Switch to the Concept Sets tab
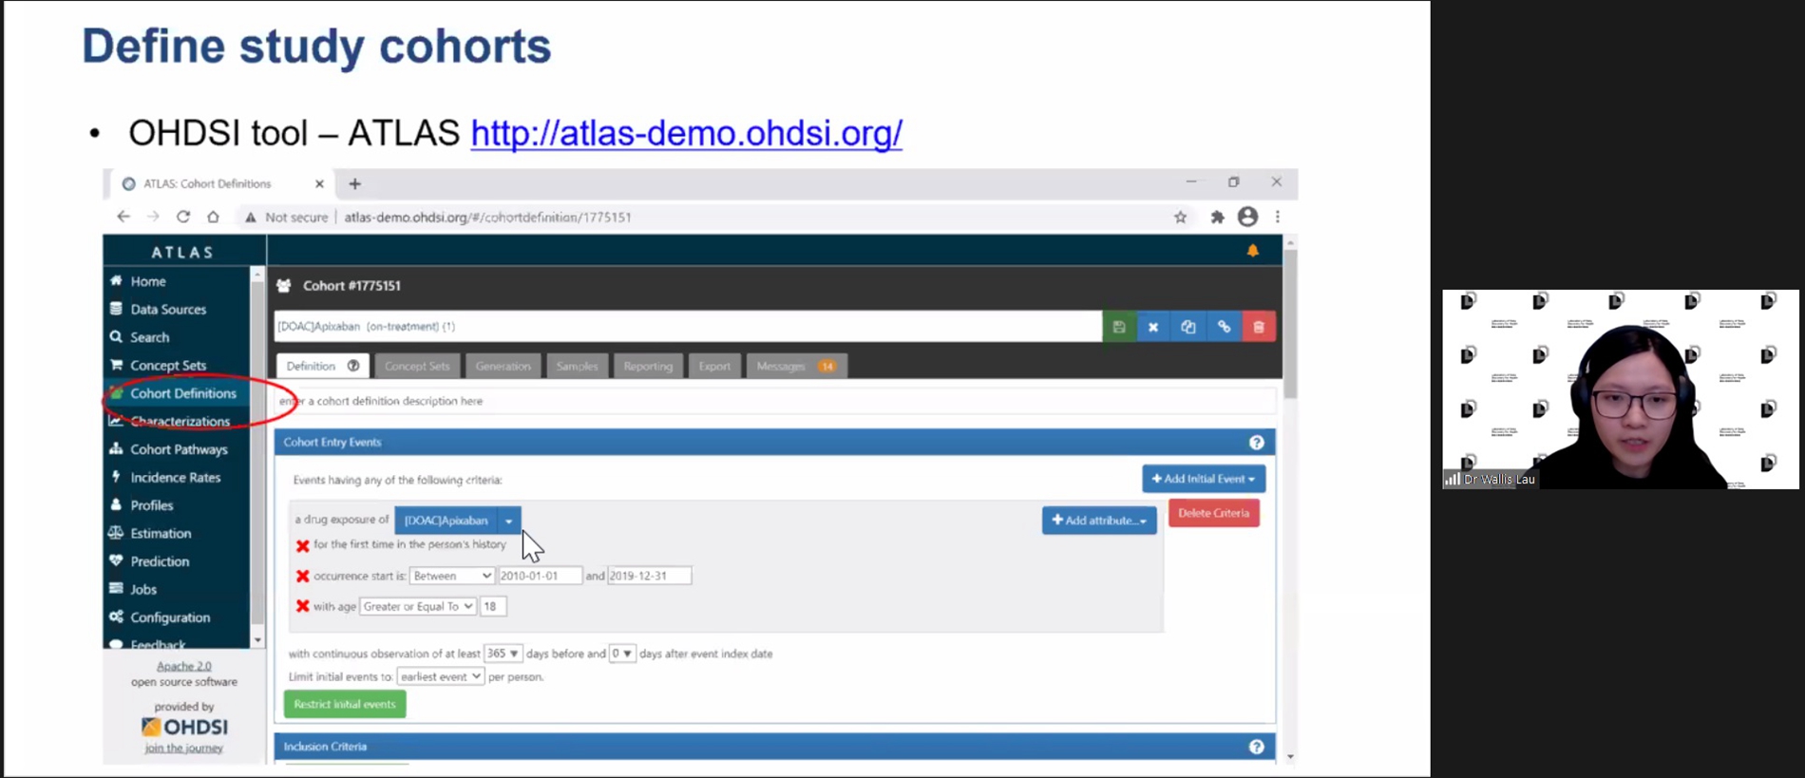The image size is (1805, 778). tap(417, 366)
